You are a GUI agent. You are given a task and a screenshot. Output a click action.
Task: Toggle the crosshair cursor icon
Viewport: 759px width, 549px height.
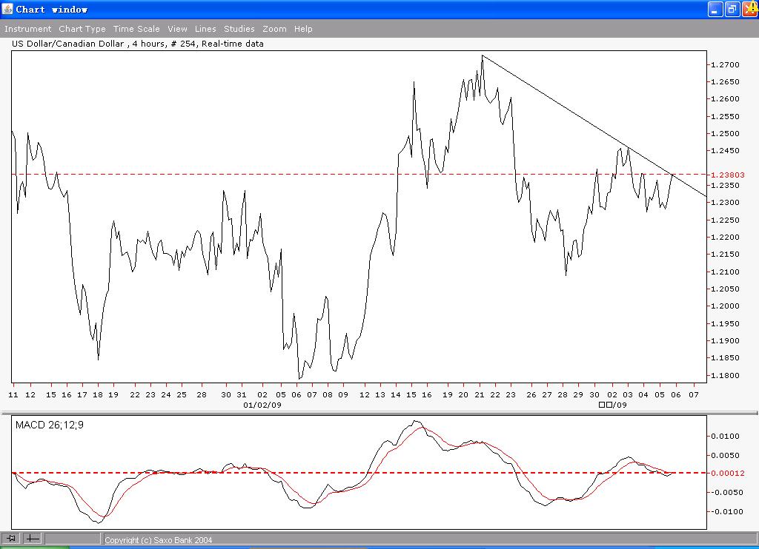32,538
